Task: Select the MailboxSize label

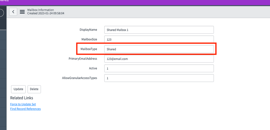Action: coord(89,39)
